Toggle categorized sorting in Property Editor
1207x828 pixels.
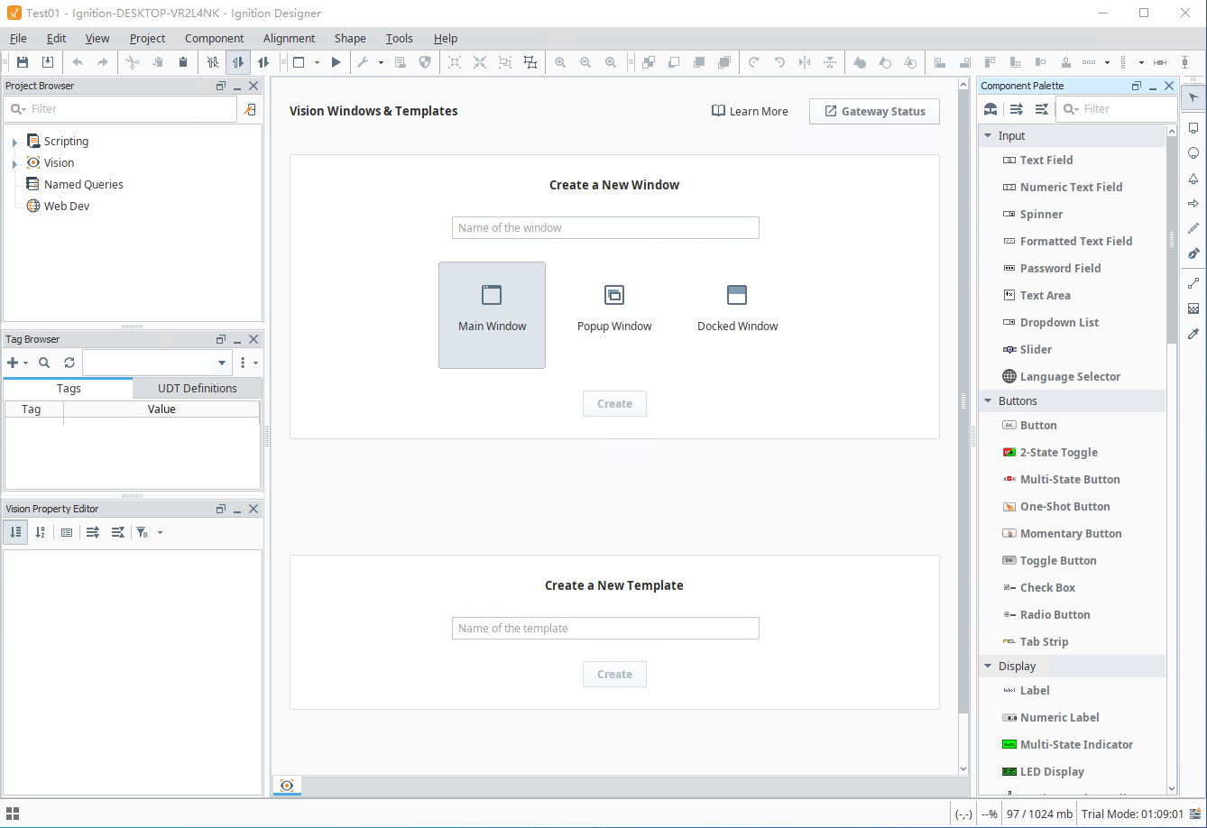[15, 532]
